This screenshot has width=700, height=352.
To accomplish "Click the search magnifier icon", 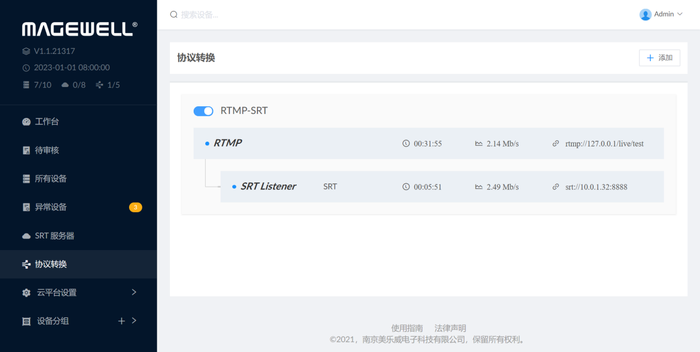I will pos(174,15).
